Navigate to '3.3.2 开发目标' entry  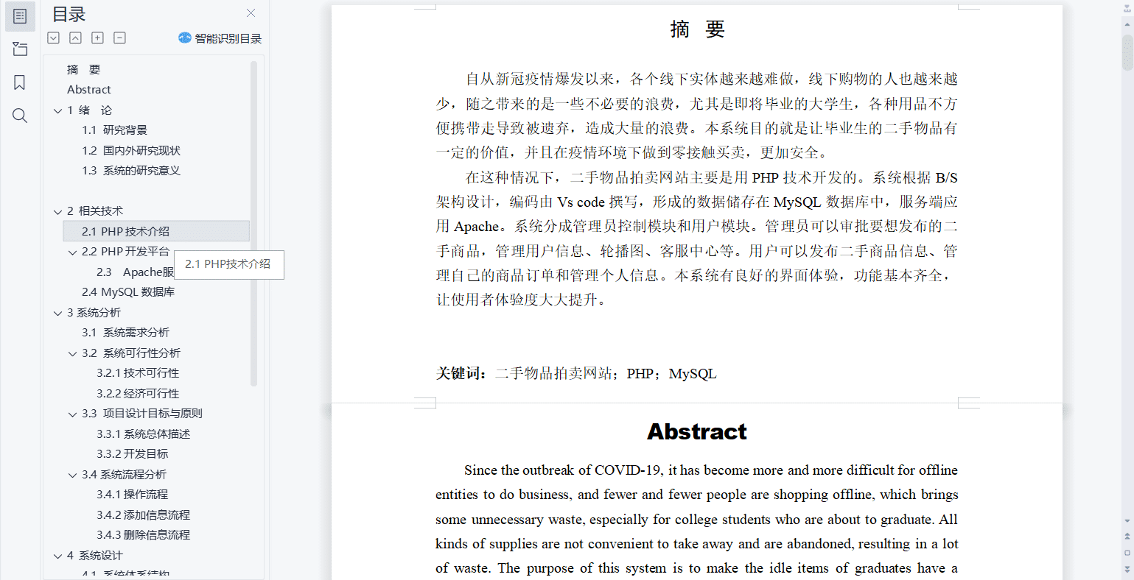coord(132,454)
